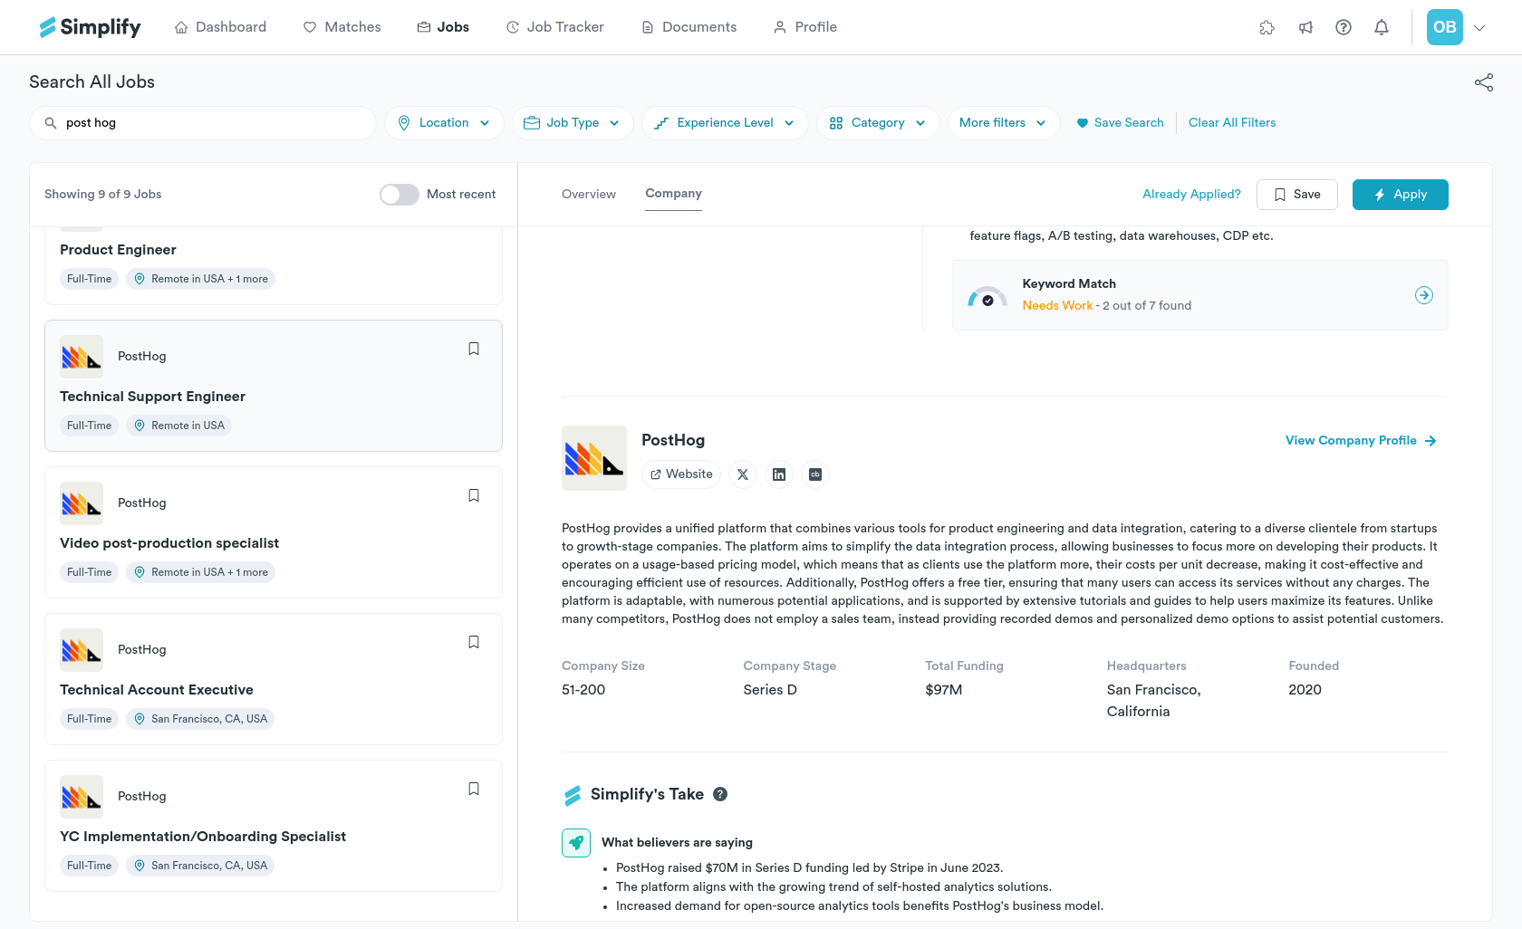Click the Keyword Match arrow icon
Image resolution: width=1522 pixels, height=929 pixels.
tap(1423, 295)
